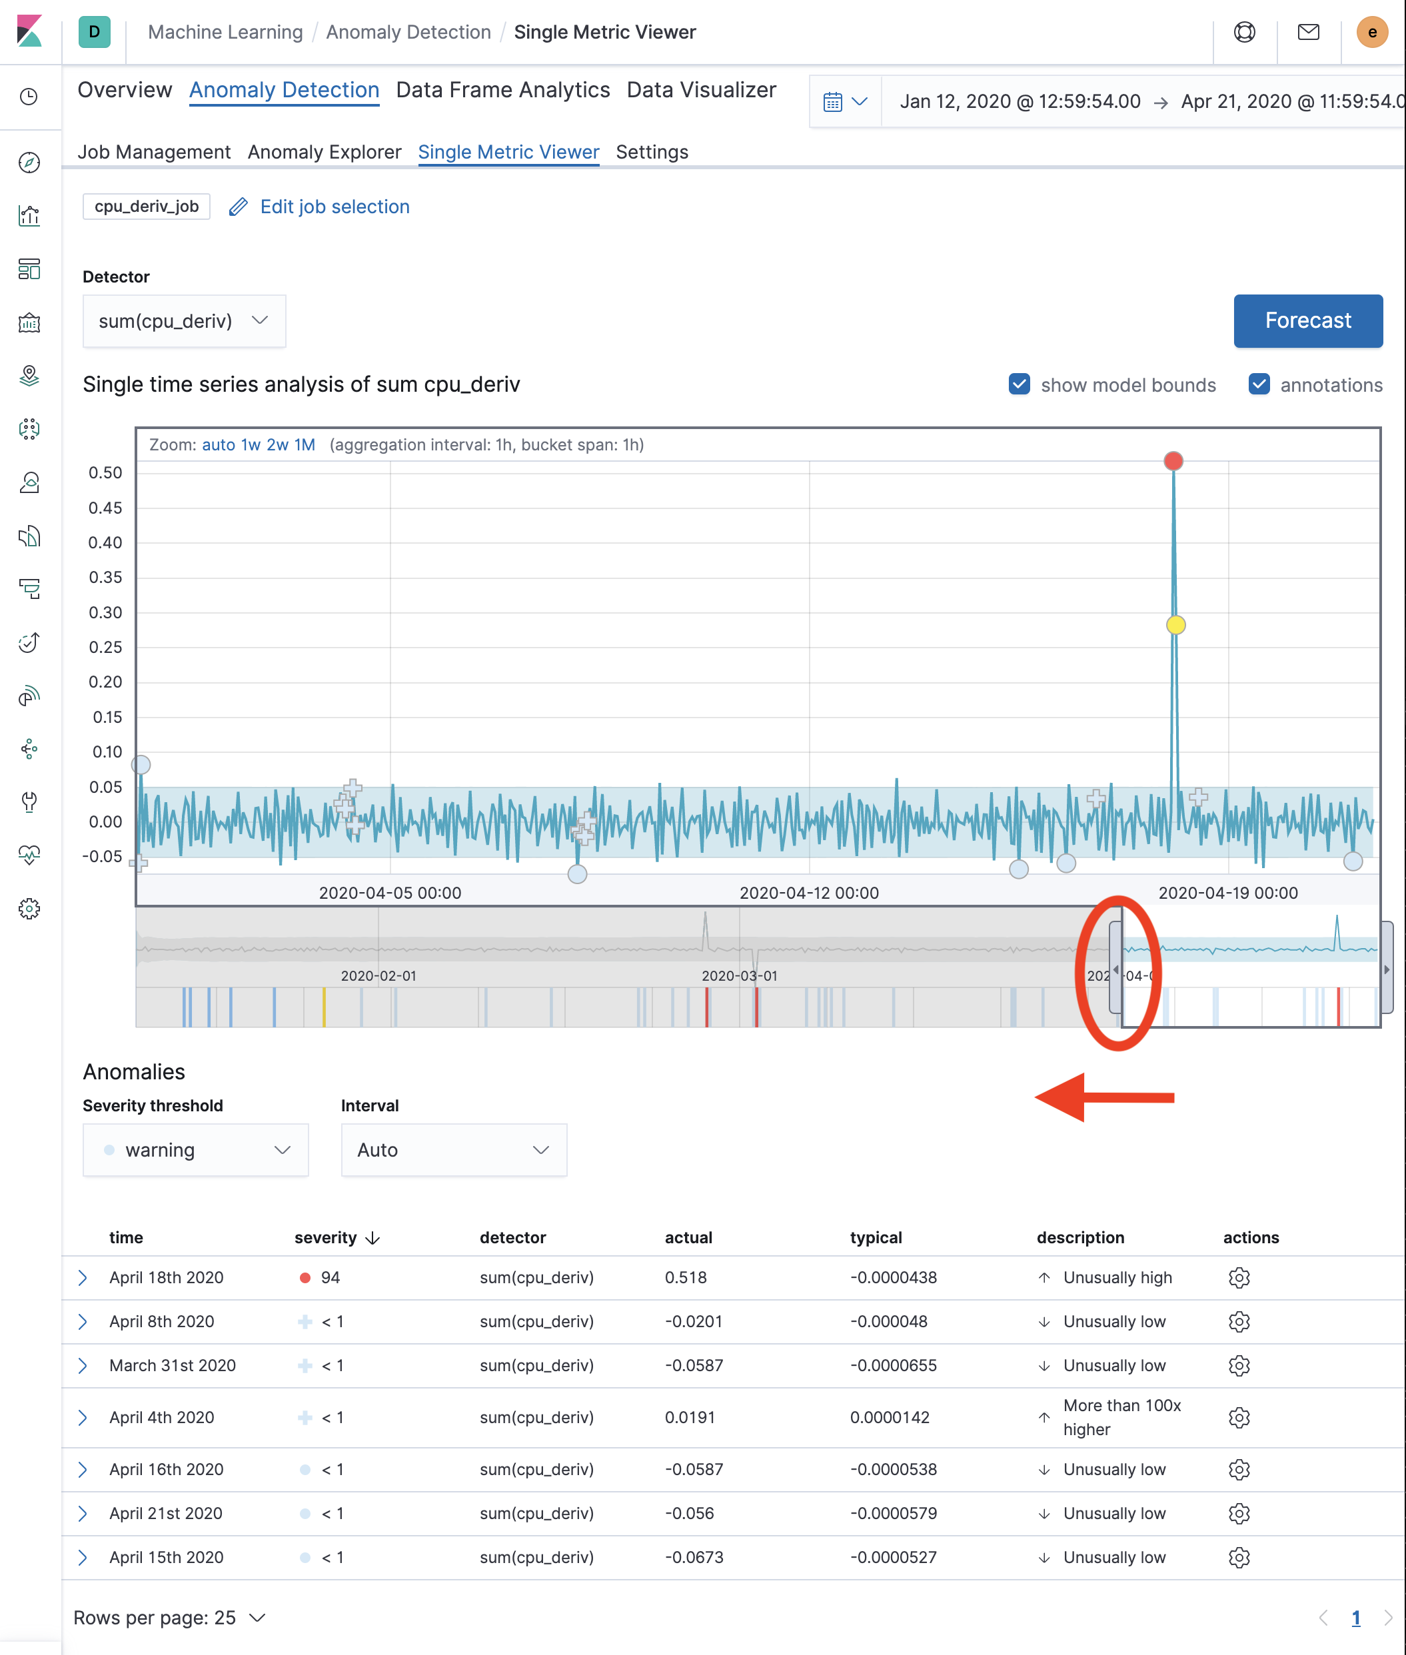Click actions gear for April 18th anomaly
This screenshot has width=1406, height=1655.
pyautogui.click(x=1239, y=1277)
